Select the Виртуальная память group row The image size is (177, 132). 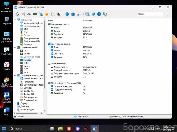pyautogui.click(x=61, y=44)
